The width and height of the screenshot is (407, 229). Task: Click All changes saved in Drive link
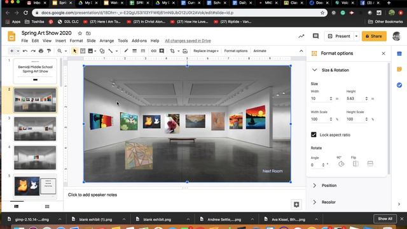188,41
